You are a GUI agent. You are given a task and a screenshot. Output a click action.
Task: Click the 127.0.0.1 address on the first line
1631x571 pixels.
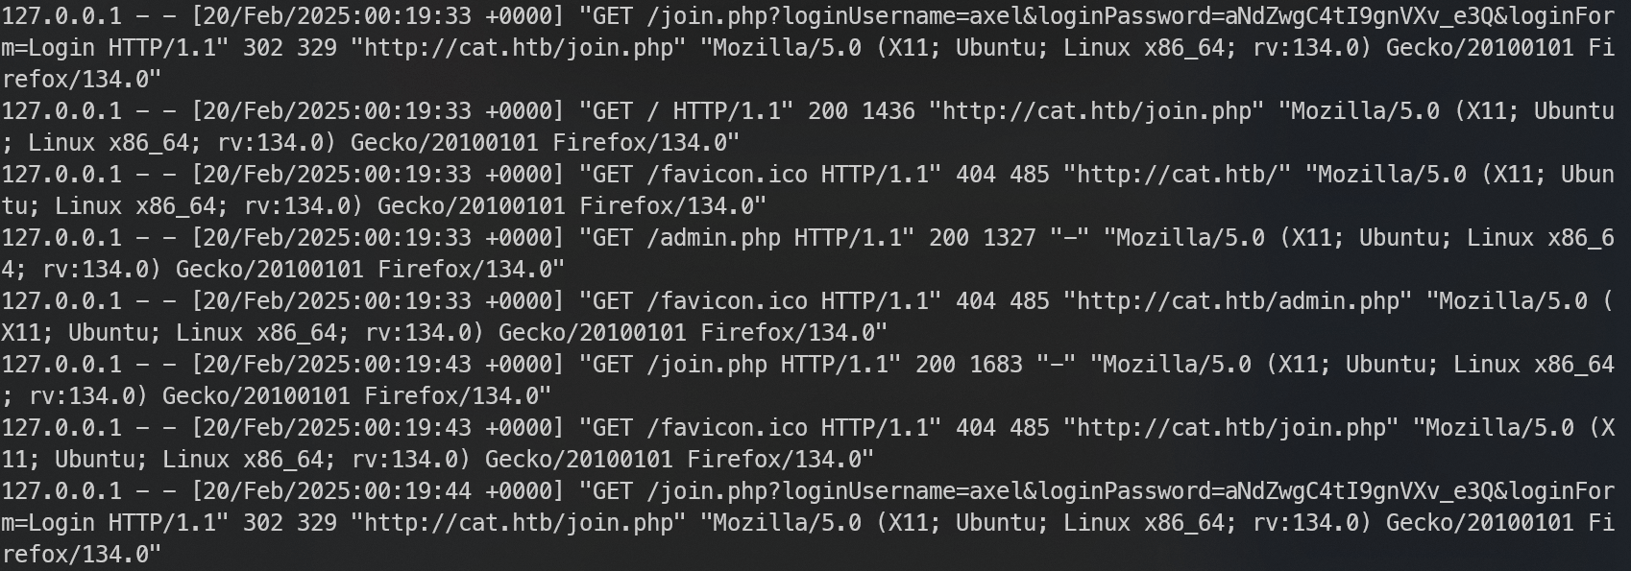[61, 16]
